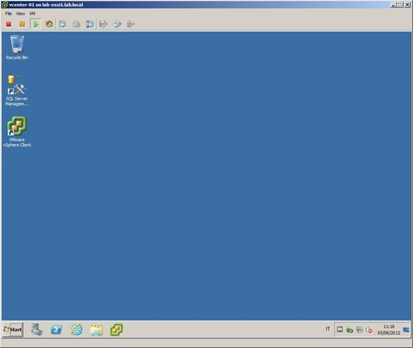Open Internet Explorer from the taskbar
Image resolution: width=413 pixels, height=348 pixels.
pyautogui.click(x=76, y=329)
